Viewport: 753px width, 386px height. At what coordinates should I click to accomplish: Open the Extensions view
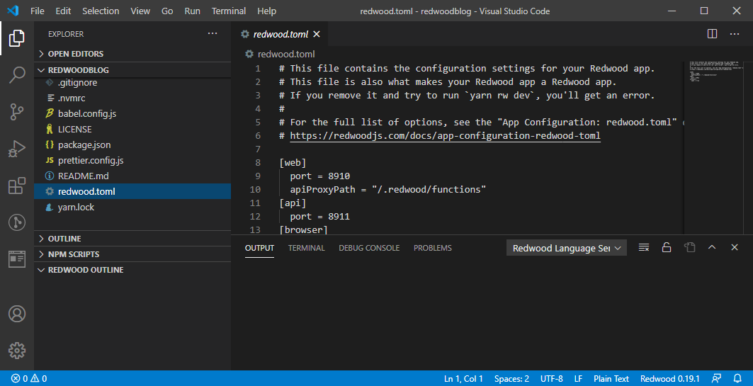point(17,186)
